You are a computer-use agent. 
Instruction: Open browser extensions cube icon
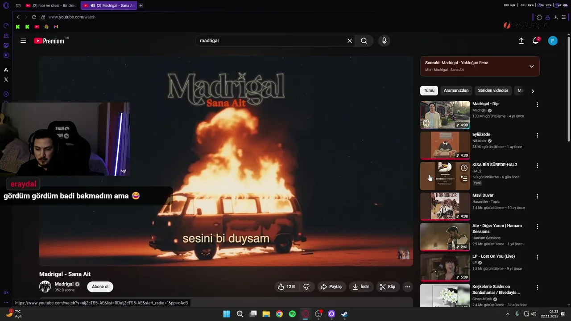539,17
